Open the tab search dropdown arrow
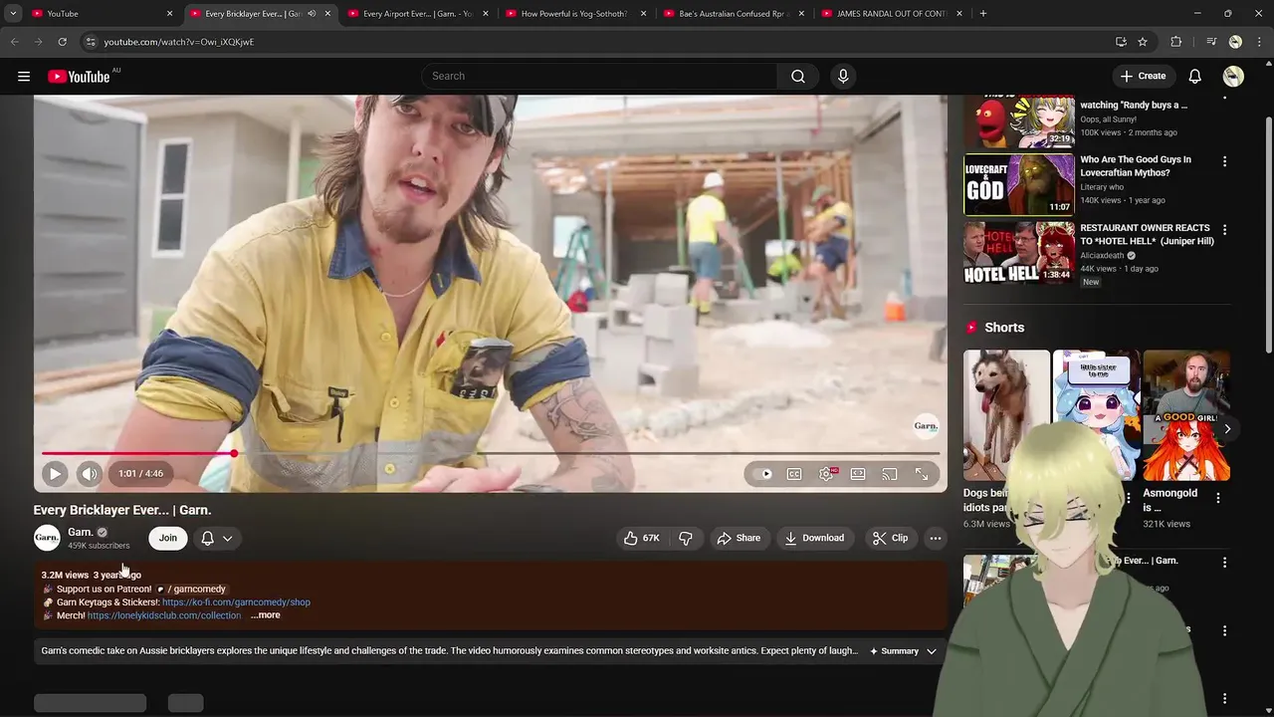The height and width of the screenshot is (717, 1274). click(13, 14)
